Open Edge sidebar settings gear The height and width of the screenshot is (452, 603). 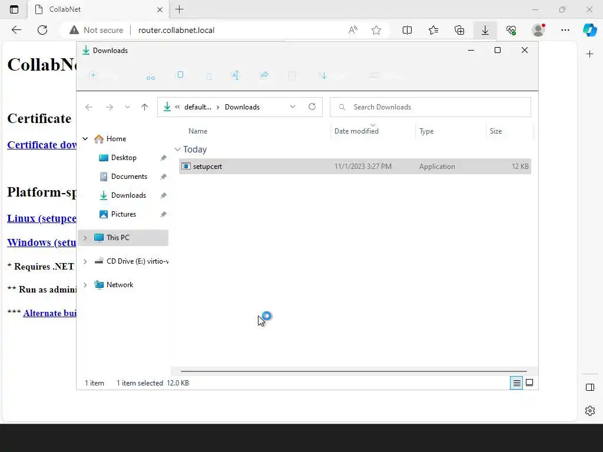pos(589,411)
